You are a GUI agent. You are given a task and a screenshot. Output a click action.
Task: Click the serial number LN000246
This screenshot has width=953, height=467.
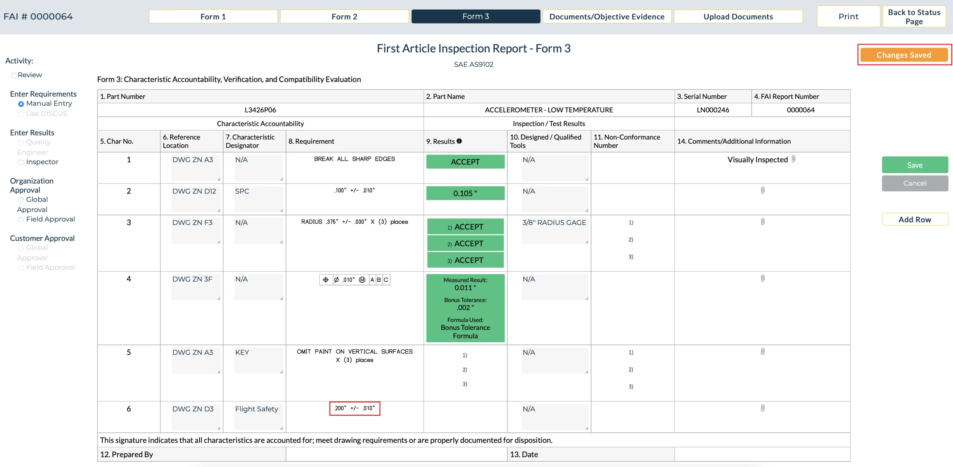tap(713, 110)
